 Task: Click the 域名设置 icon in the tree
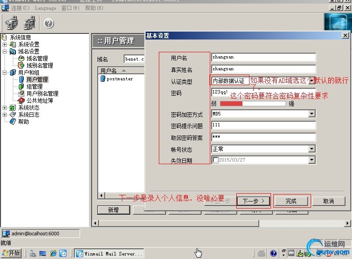coord(13,51)
